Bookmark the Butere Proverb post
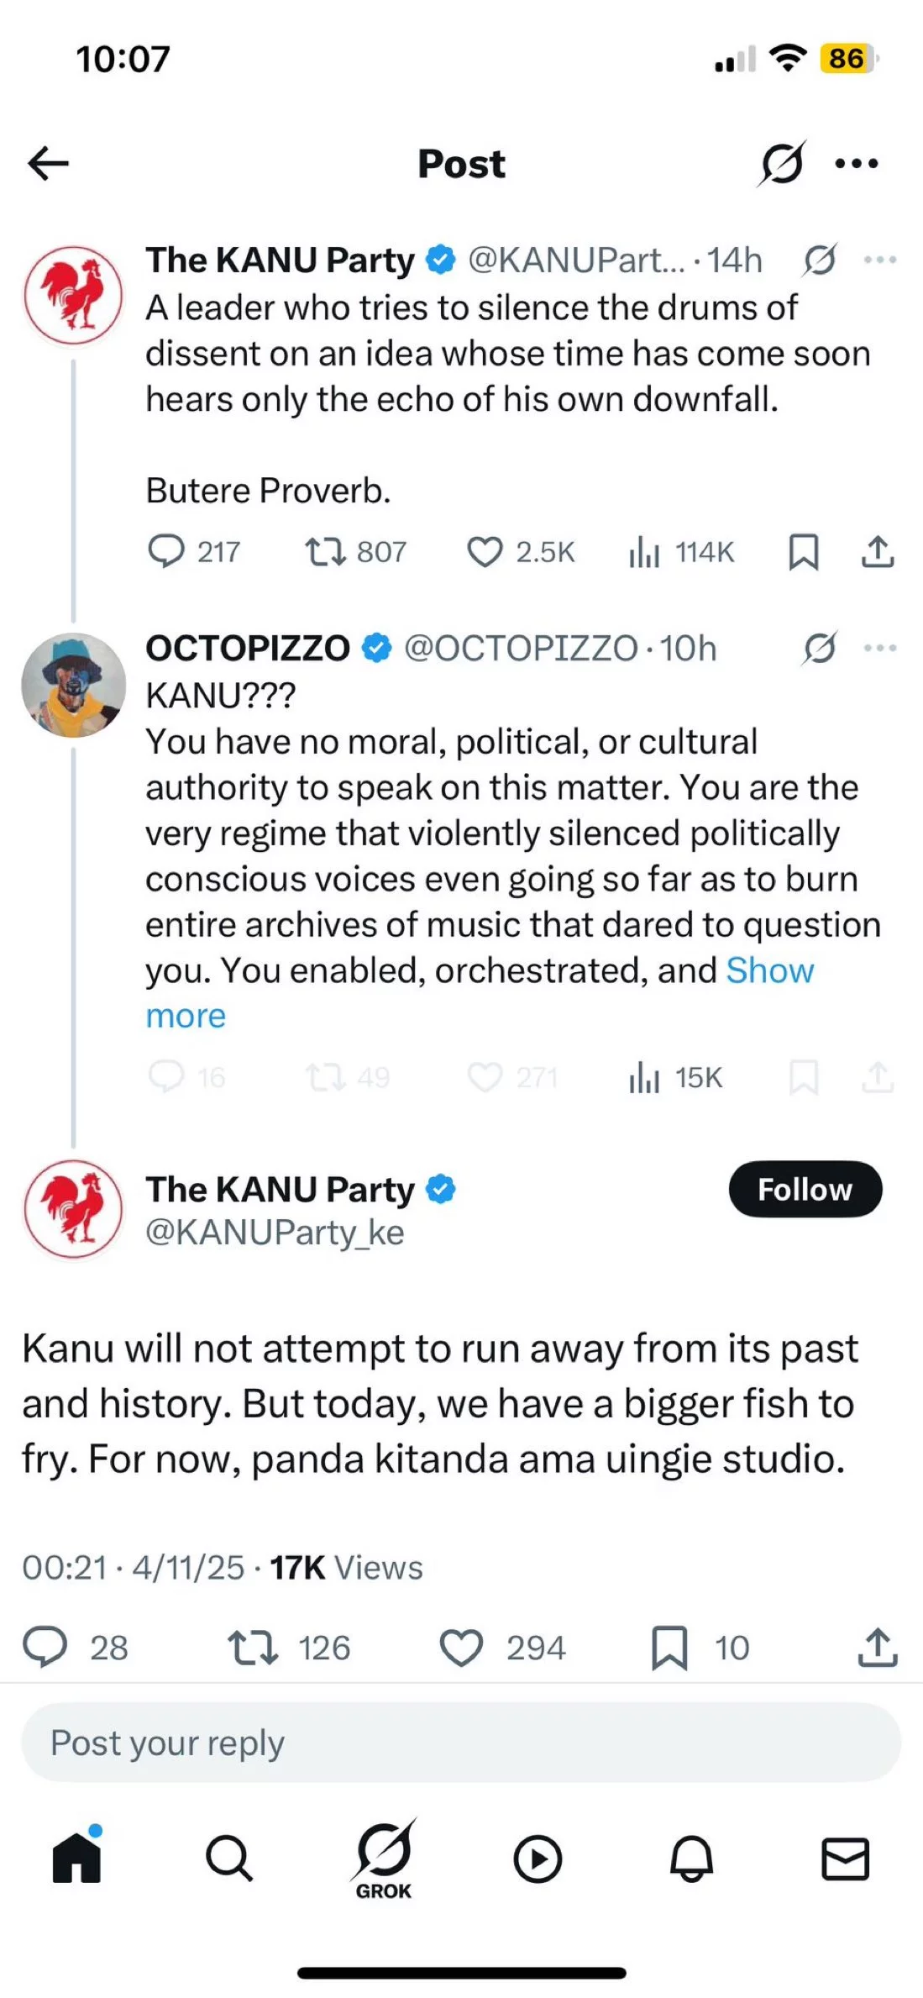 (803, 552)
